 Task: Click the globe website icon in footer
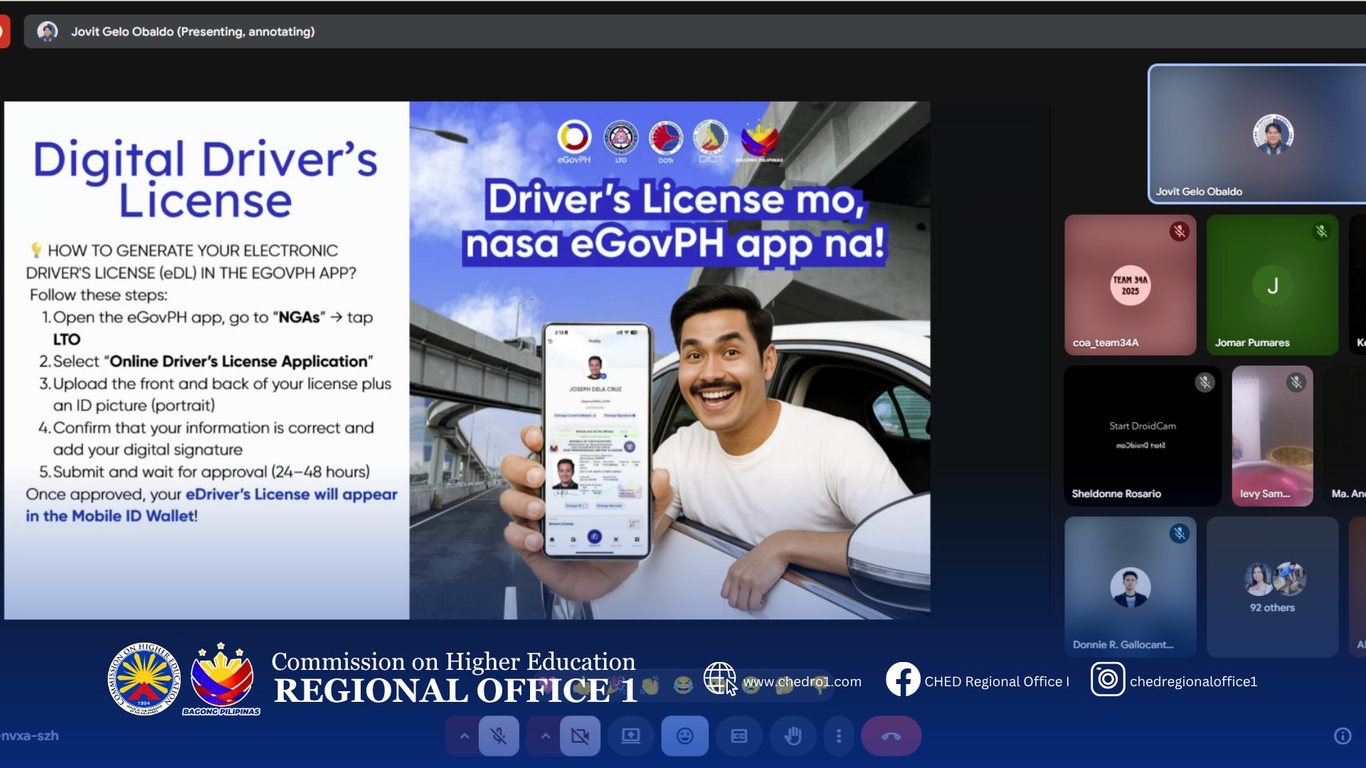719,678
